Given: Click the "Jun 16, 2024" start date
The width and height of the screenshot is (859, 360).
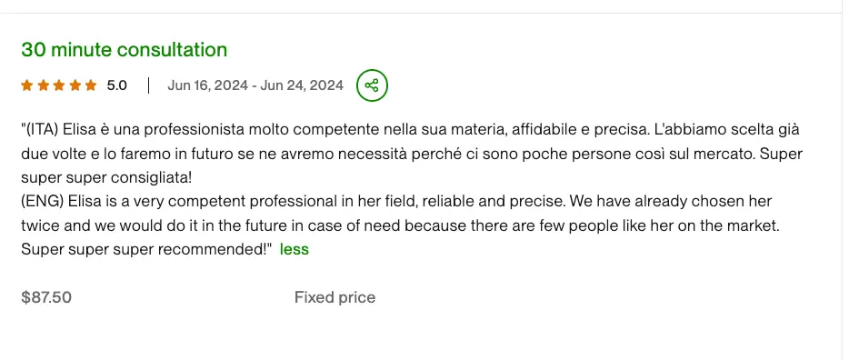Looking at the screenshot, I should pos(207,85).
